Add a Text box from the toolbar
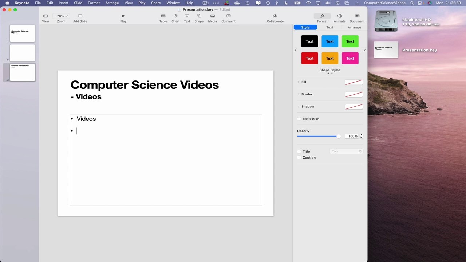The image size is (466, 262). [187, 16]
